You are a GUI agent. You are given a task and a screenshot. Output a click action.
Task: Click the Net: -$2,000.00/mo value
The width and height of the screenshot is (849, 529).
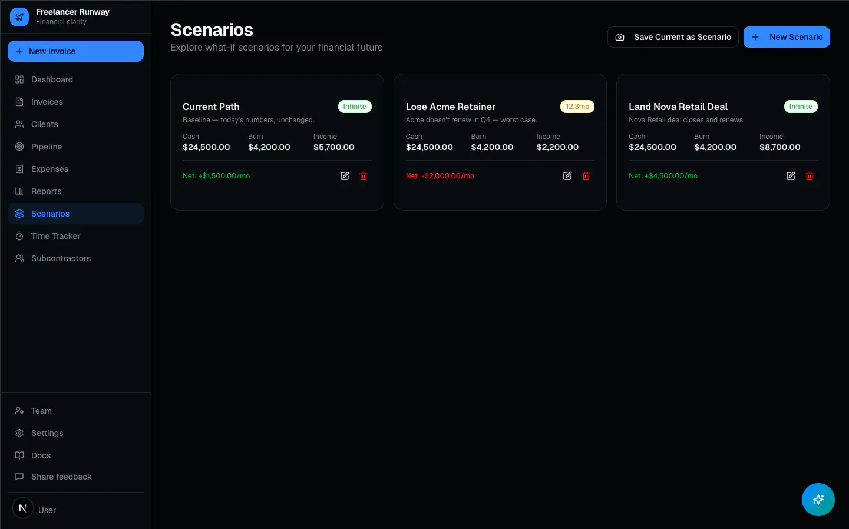[440, 176]
